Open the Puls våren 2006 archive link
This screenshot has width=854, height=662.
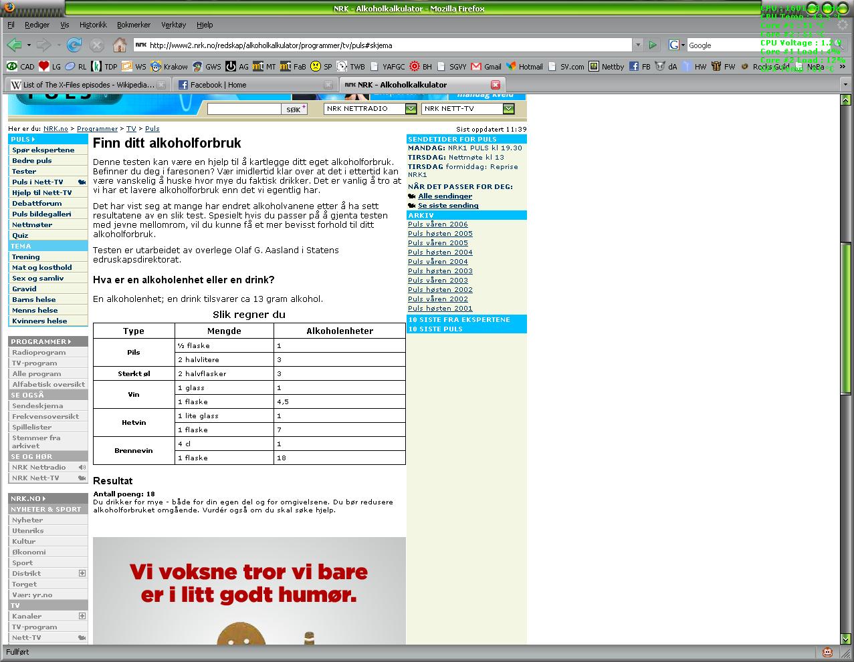point(438,224)
